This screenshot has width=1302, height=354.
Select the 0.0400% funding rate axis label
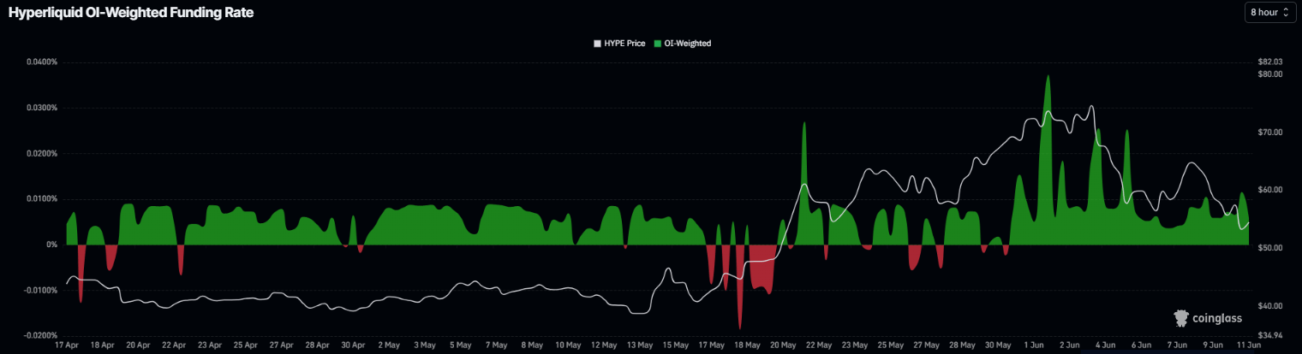[40, 62]
